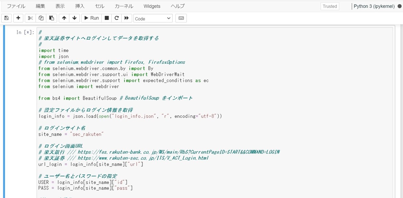Open the Widgets menu

152,6
